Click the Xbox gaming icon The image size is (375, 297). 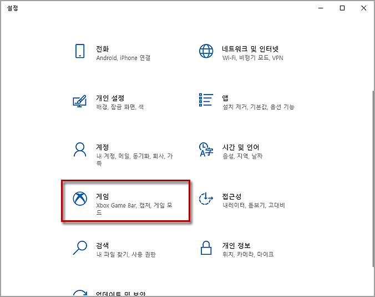(80, 199)
